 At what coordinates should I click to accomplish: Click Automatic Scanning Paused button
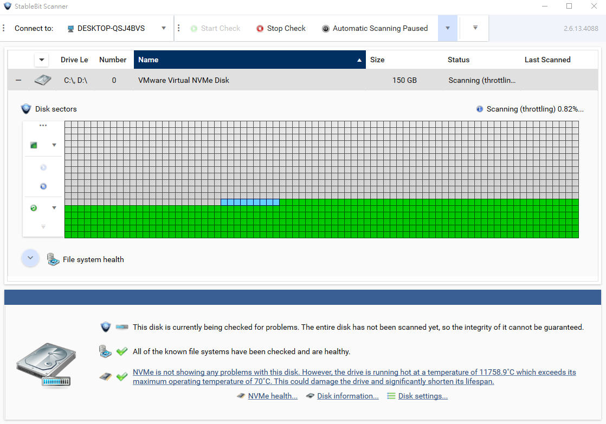[375, 28]
